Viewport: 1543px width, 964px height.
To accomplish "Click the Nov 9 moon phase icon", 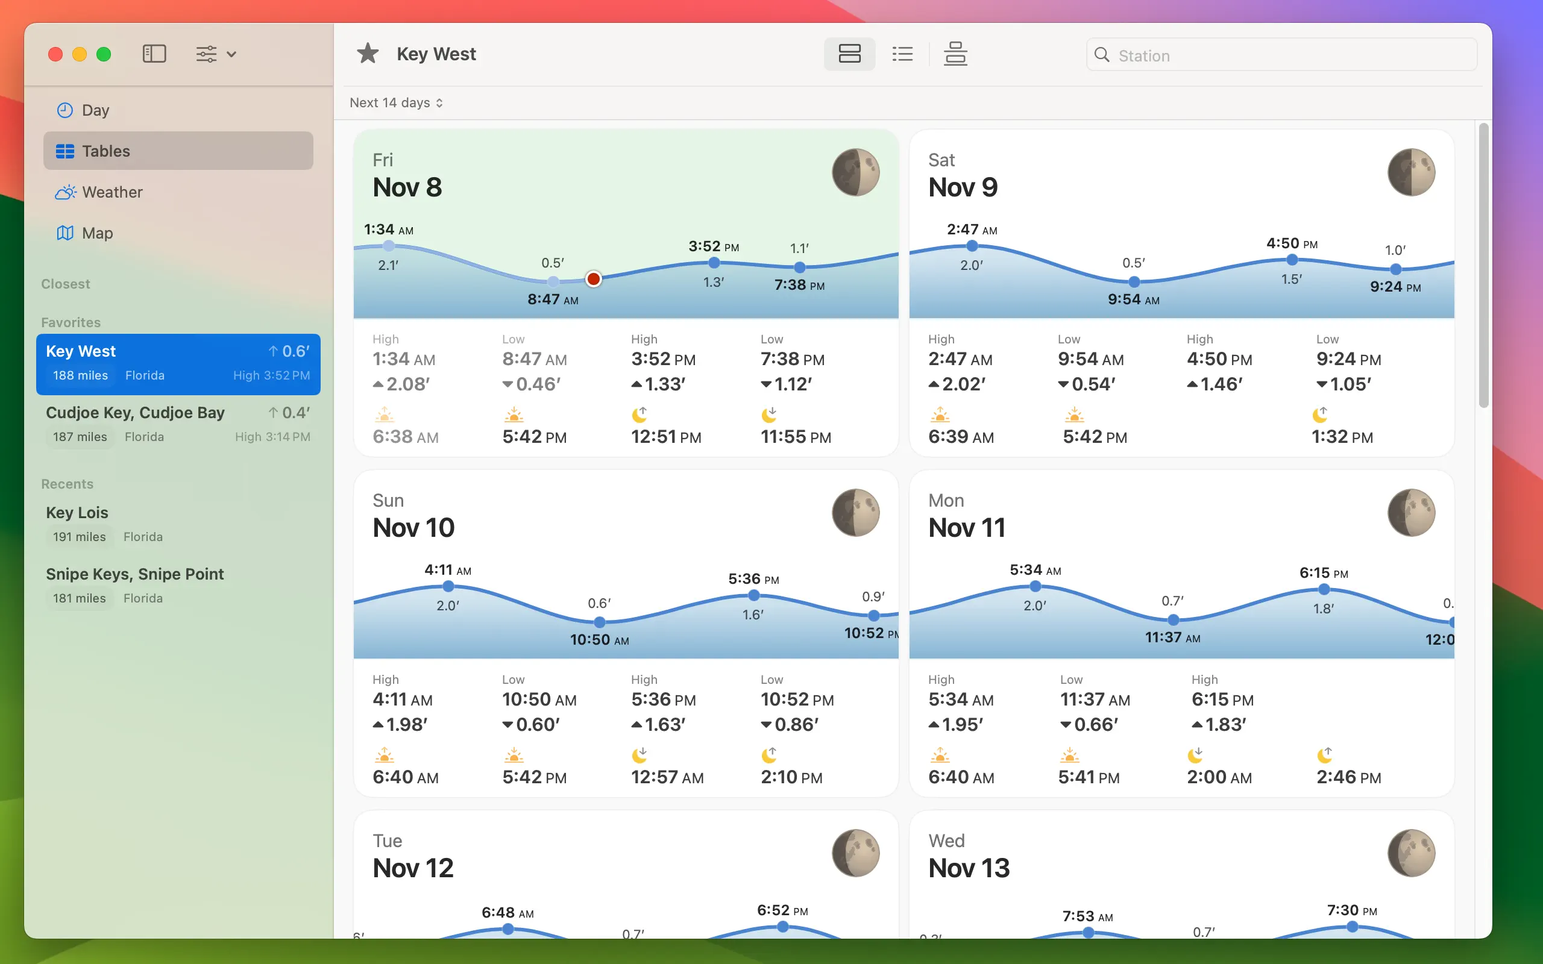I will tap(1410, 172).
